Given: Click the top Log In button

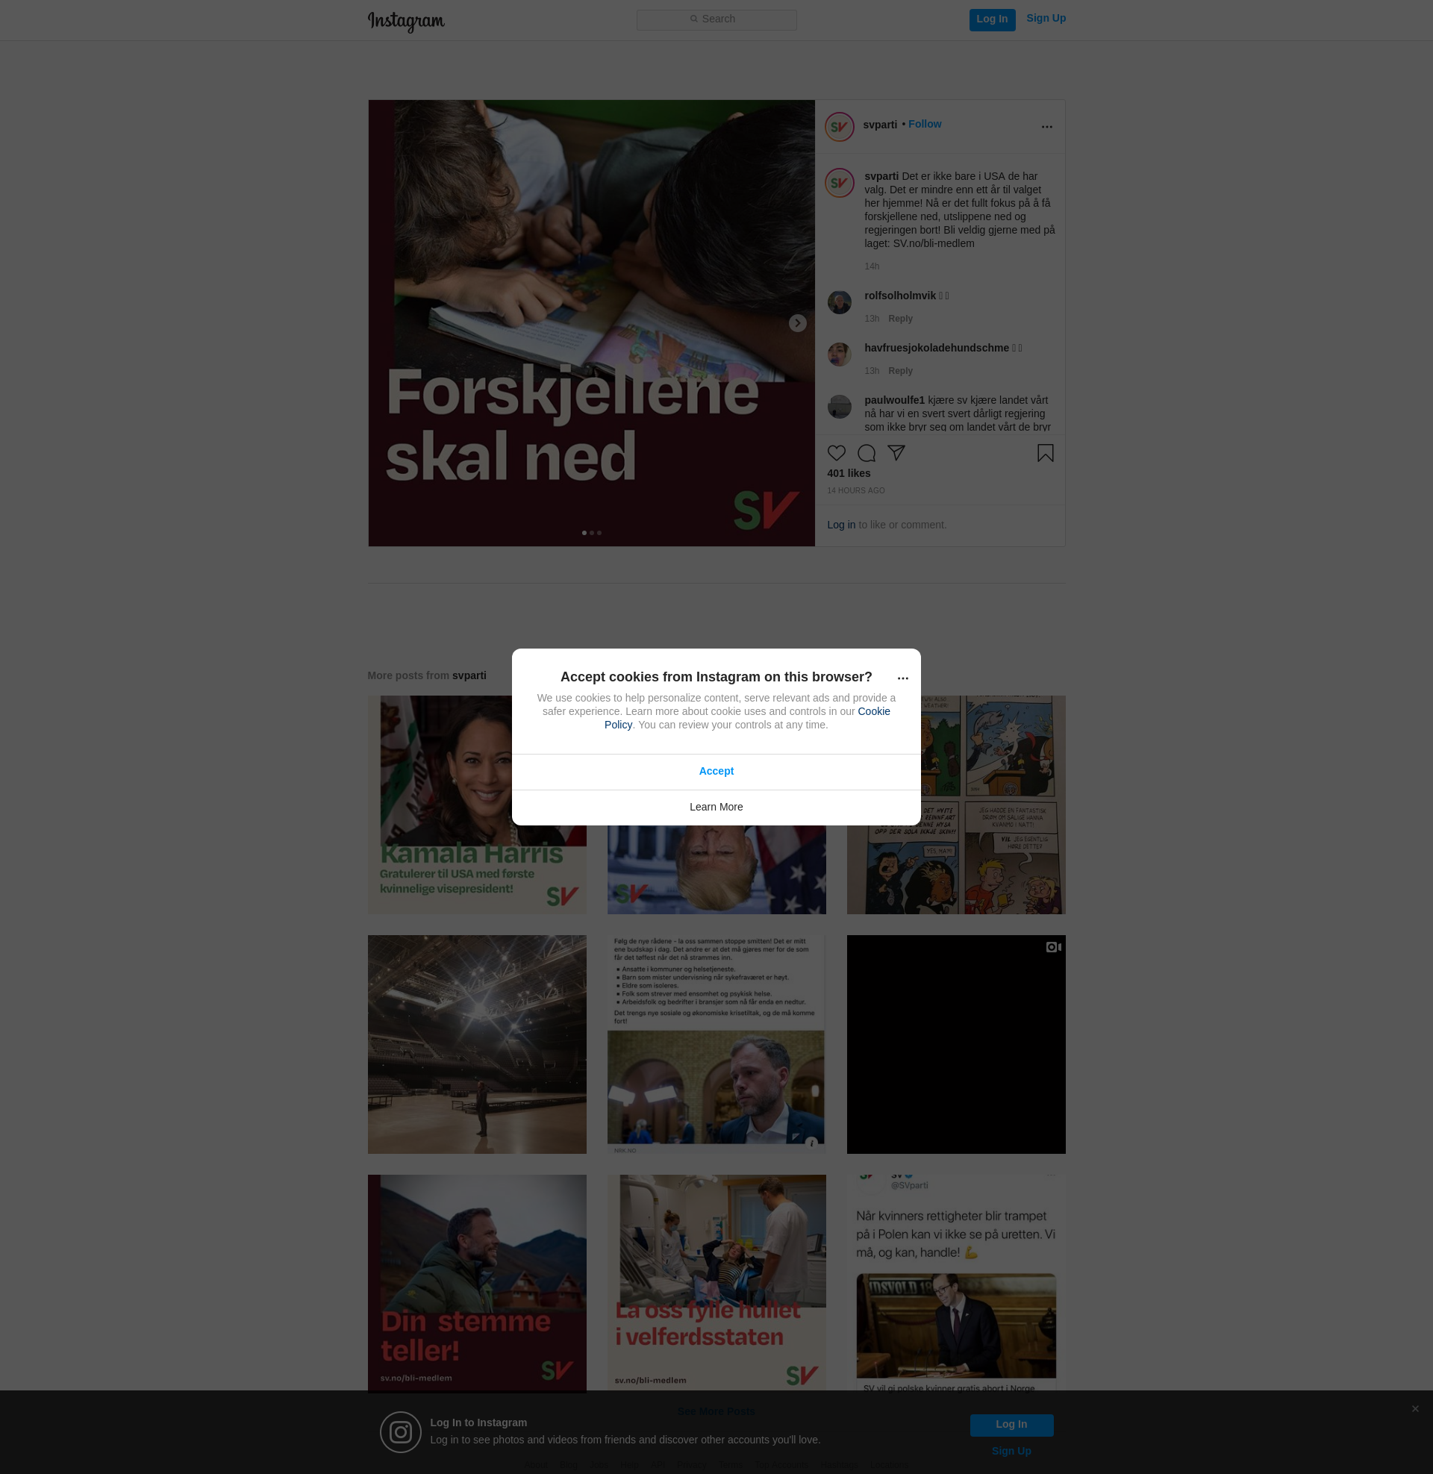Looking at the screenshot, I should 992,19.
